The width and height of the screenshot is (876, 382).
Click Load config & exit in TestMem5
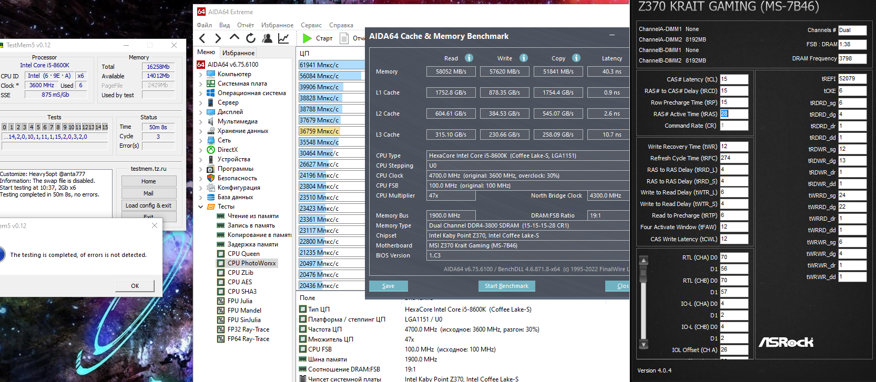coord(149,205)
